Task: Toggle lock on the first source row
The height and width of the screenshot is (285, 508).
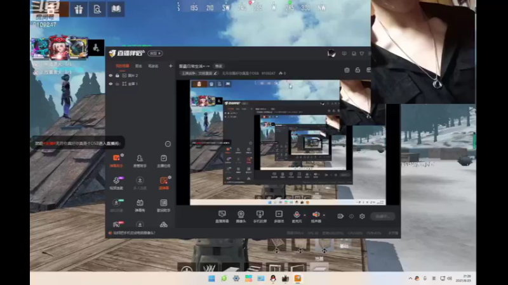Action: (117, 75)
